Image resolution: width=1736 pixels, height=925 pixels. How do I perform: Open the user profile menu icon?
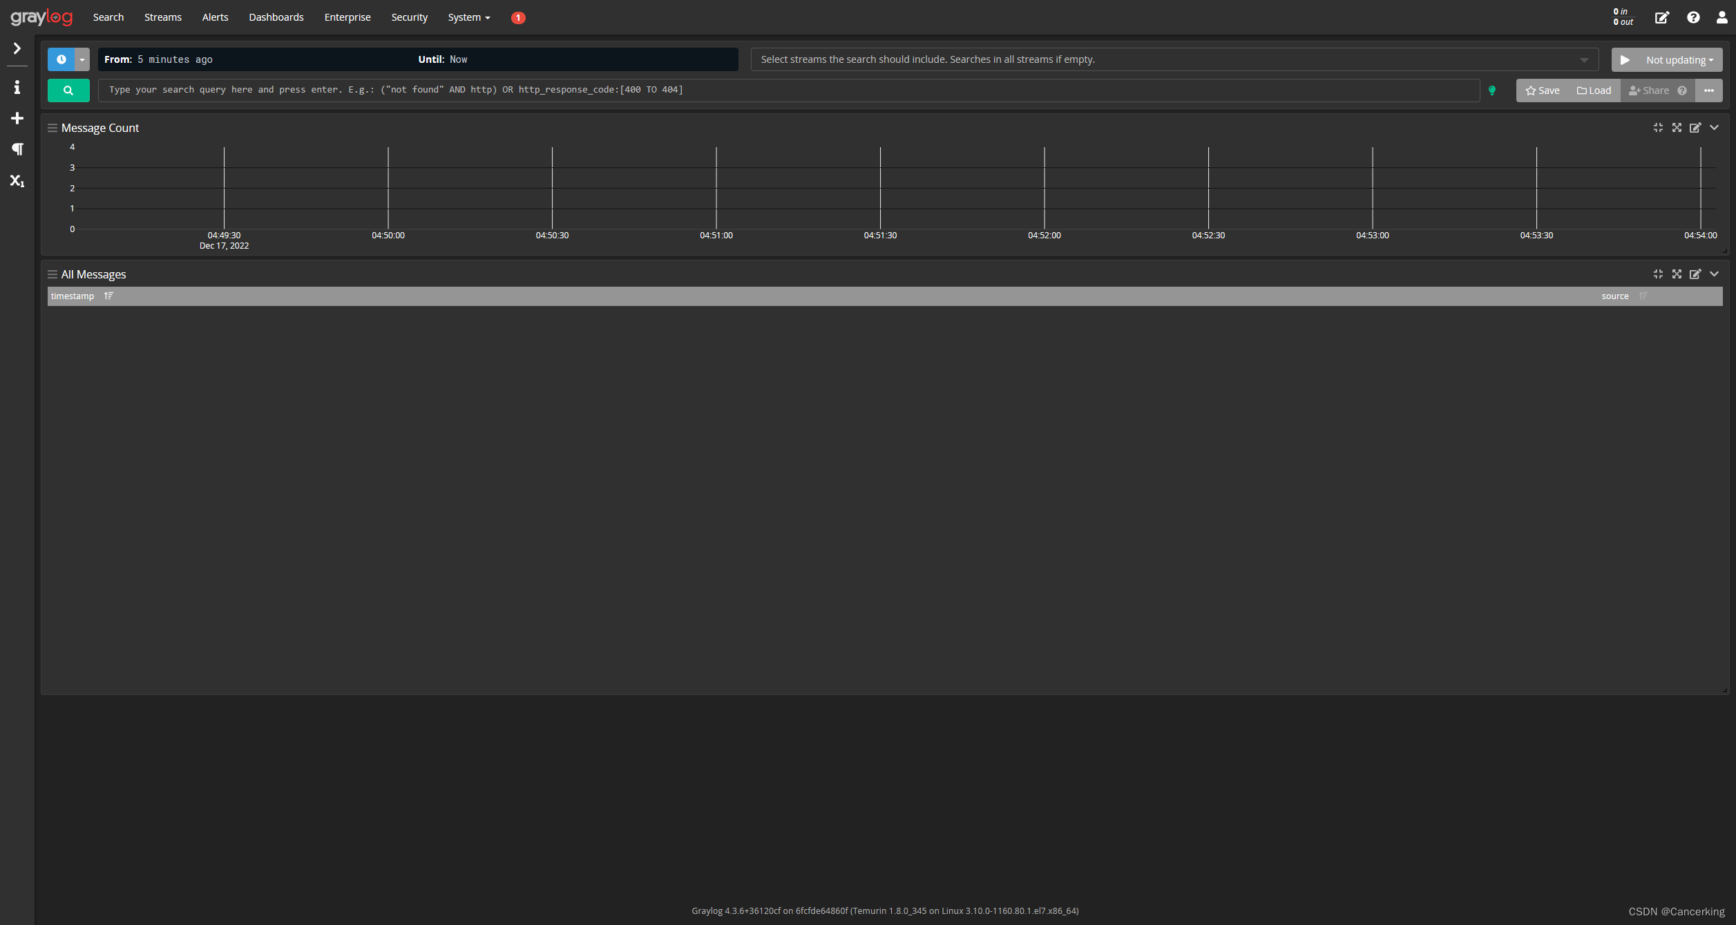pyautogui.click(x=1721, y=17)
